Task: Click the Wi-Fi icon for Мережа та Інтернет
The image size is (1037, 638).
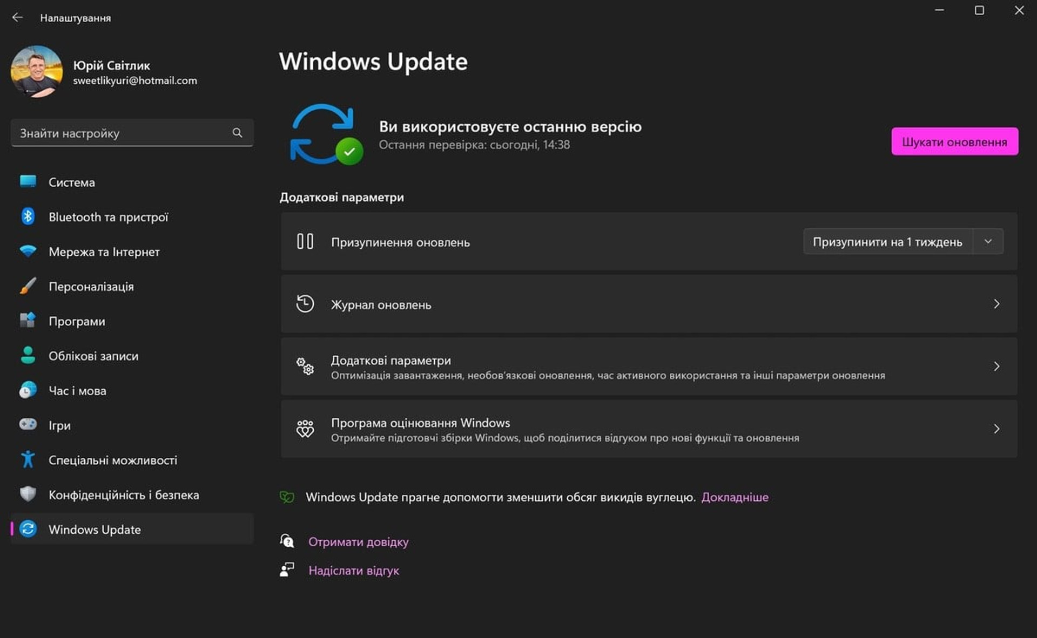Action: [28, 251]
